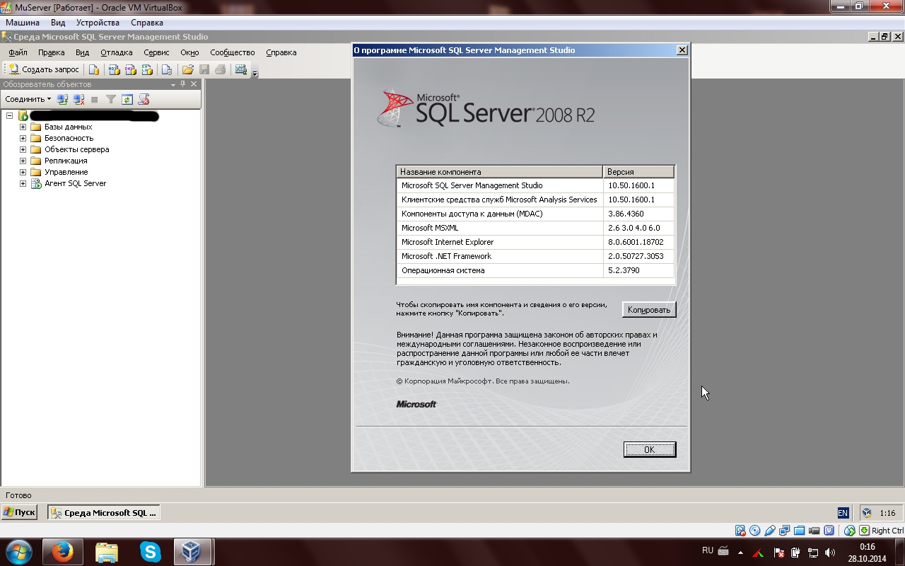This screenshot has height=566, width=905.
Task: Click the stop square icon in Object Explorer
Action: tap(95, 99)
